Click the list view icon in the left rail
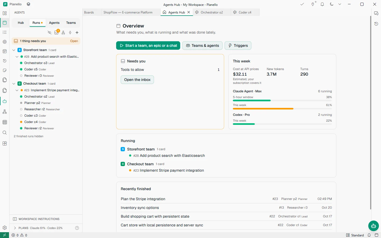 coord(4,32)
